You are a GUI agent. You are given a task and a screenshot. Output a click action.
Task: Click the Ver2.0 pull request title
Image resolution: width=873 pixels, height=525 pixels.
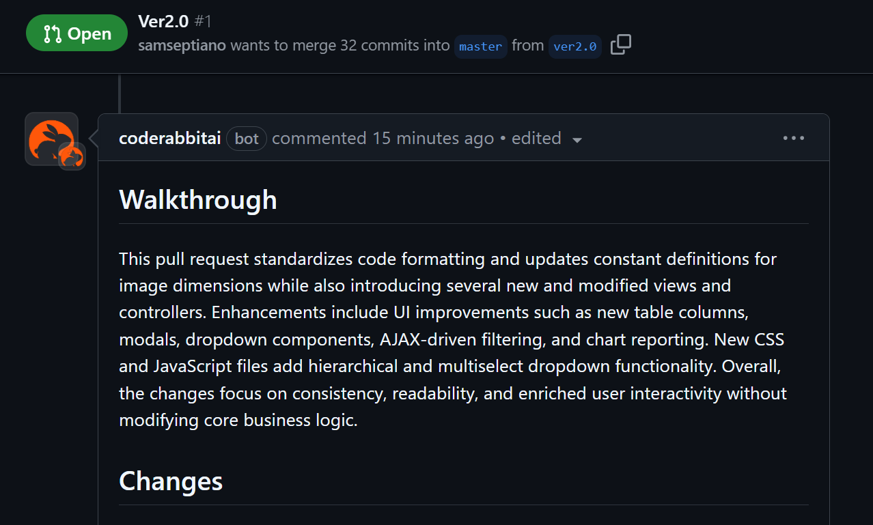[x=163, y=21]
